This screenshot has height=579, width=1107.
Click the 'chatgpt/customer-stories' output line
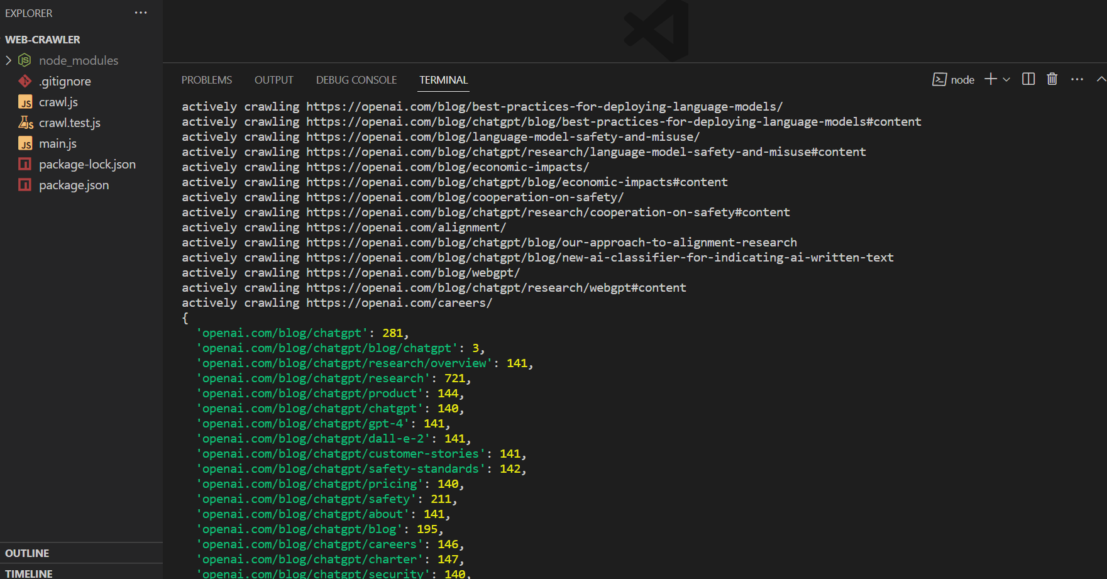click(x=361, y=454)
